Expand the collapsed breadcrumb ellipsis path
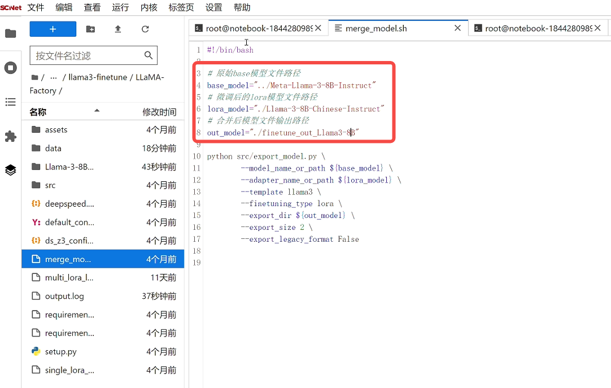 click(54, 77)
